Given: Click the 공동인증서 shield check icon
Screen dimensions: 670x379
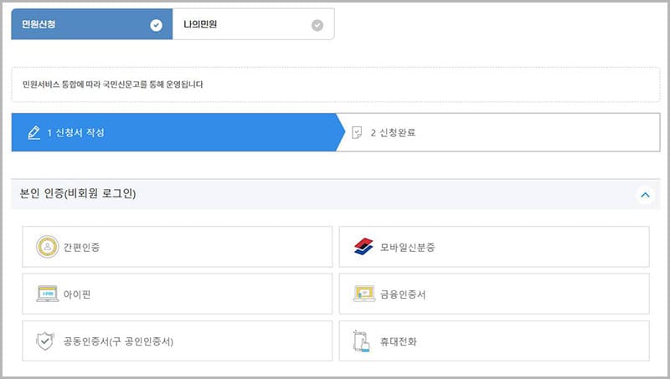Looking at the screenshot, I should pyautogui.click(x=45, y=341).
